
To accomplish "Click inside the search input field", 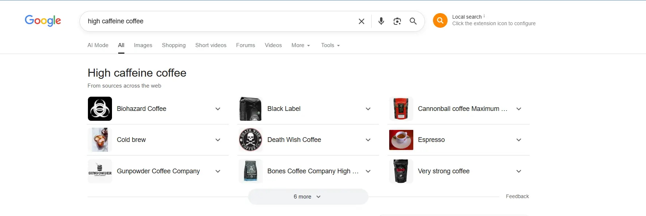I will [x=219, y=21].
